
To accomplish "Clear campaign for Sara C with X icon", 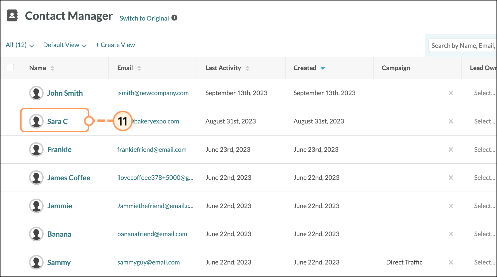I will (x=451, y=121).
